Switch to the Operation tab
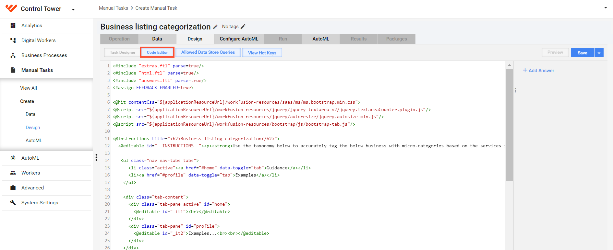 point(119,39)
